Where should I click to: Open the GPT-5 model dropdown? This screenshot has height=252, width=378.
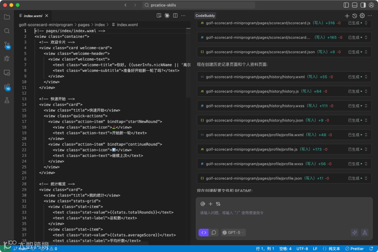point(233,232)
